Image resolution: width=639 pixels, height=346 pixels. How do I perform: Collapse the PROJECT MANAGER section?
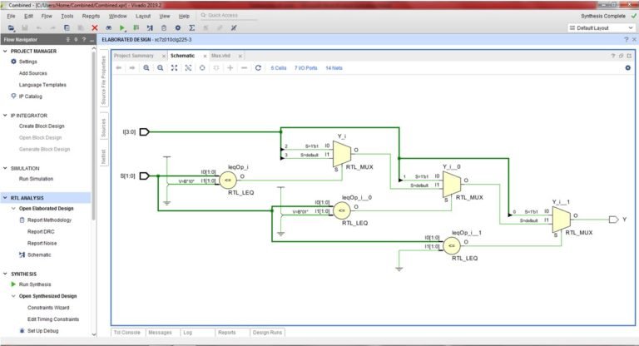[x=5, y=51]
